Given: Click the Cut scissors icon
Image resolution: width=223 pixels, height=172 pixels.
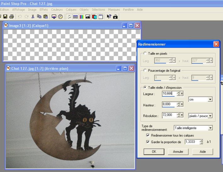Looking at the screenshot, I should (33, 16).
